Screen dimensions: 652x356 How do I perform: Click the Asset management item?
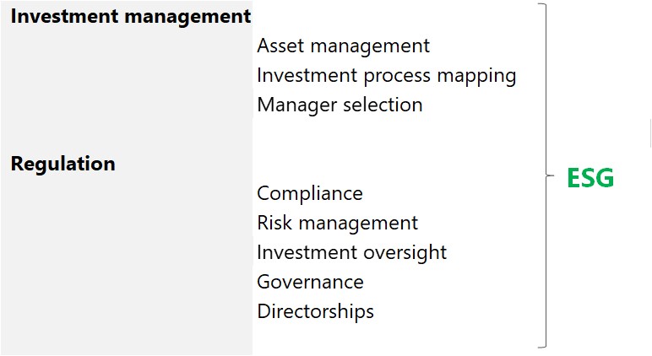tap(343, 46)
